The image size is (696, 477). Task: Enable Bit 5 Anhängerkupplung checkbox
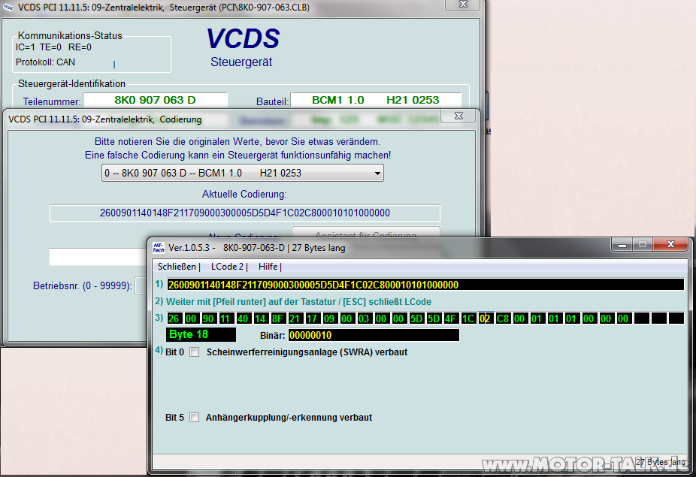click(195, 418)
